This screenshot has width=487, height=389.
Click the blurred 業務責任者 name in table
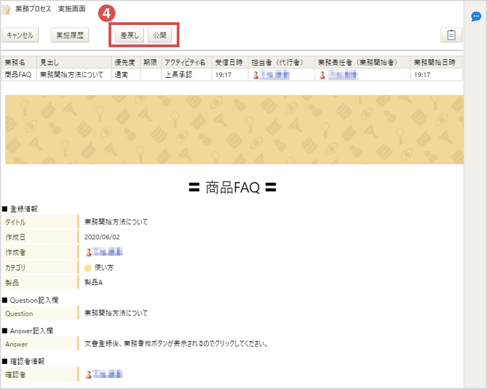point(343,75)
